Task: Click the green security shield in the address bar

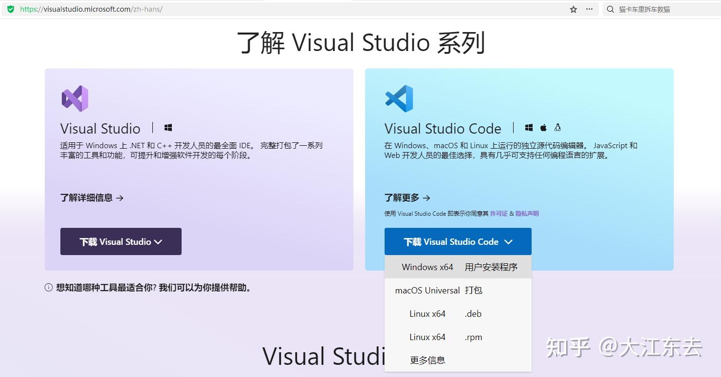Action: pos(10,8)
